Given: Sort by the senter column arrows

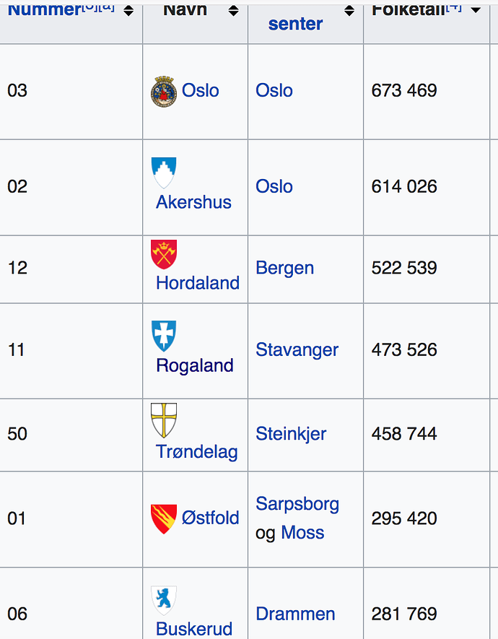Looking at the screenshot, I should 349,11.
